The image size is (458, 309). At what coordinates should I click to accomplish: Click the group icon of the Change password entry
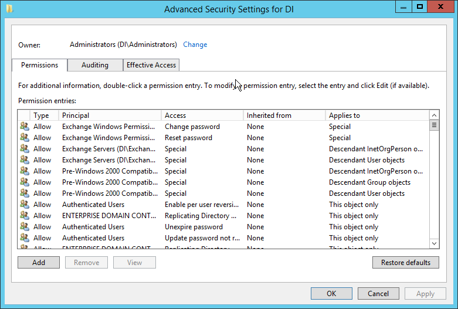point(25,127)
